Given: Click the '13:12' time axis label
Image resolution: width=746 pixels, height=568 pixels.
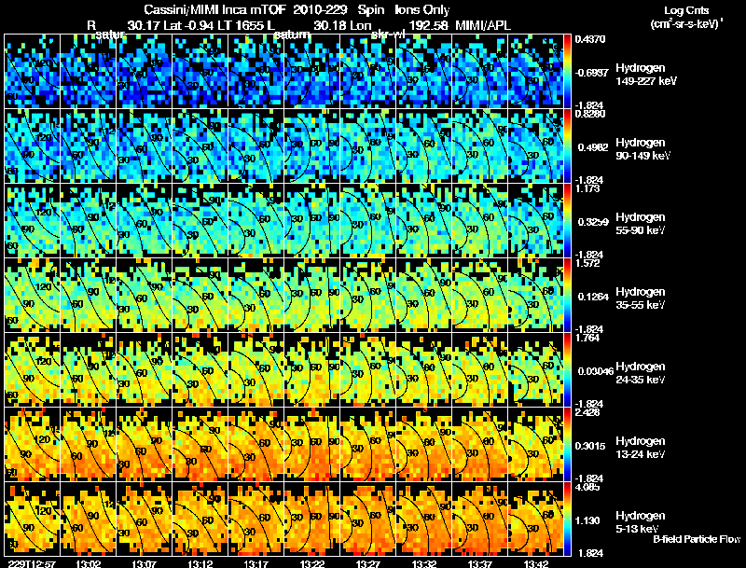Looking at the screenshot, I should 200,564.
